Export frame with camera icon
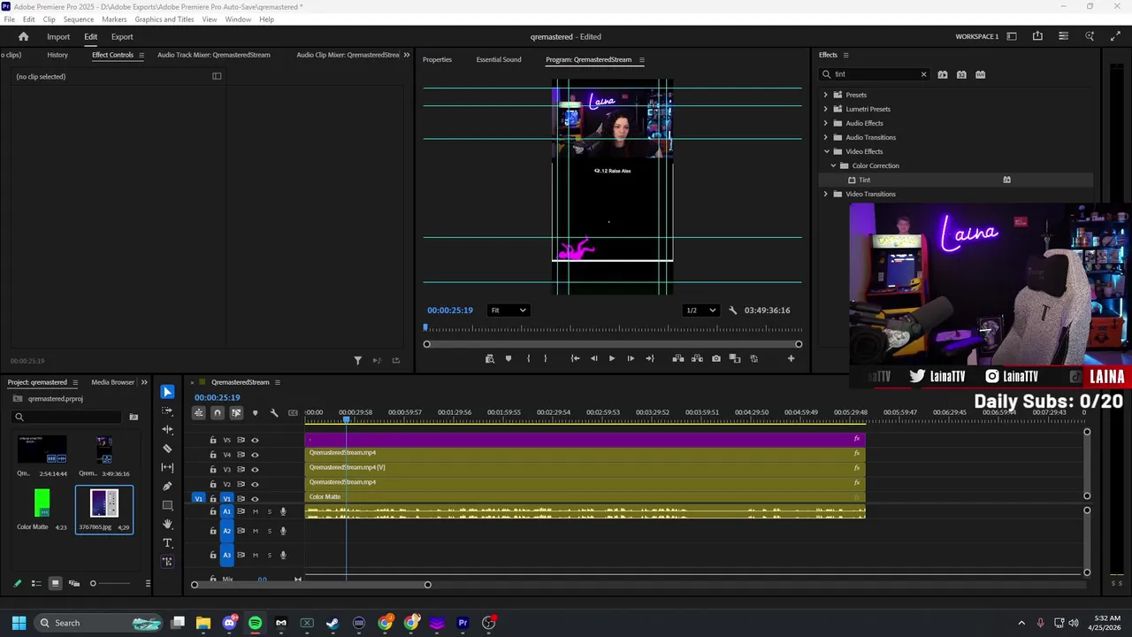The width and height of the screenshot is (1132, 637). 716,358
